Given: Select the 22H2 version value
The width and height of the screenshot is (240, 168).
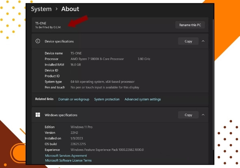Looking at the screenshot, I should [x=74, y=133].
